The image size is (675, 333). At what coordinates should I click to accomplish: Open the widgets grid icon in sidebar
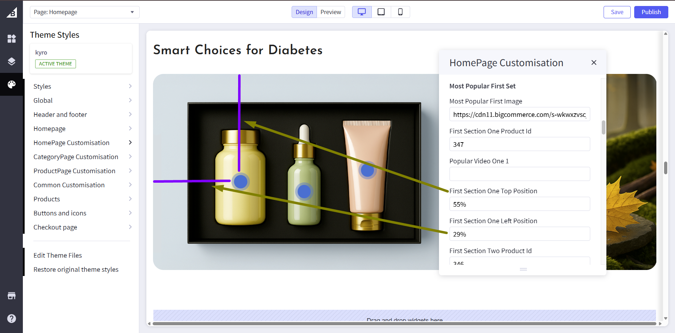click(12, 39)
